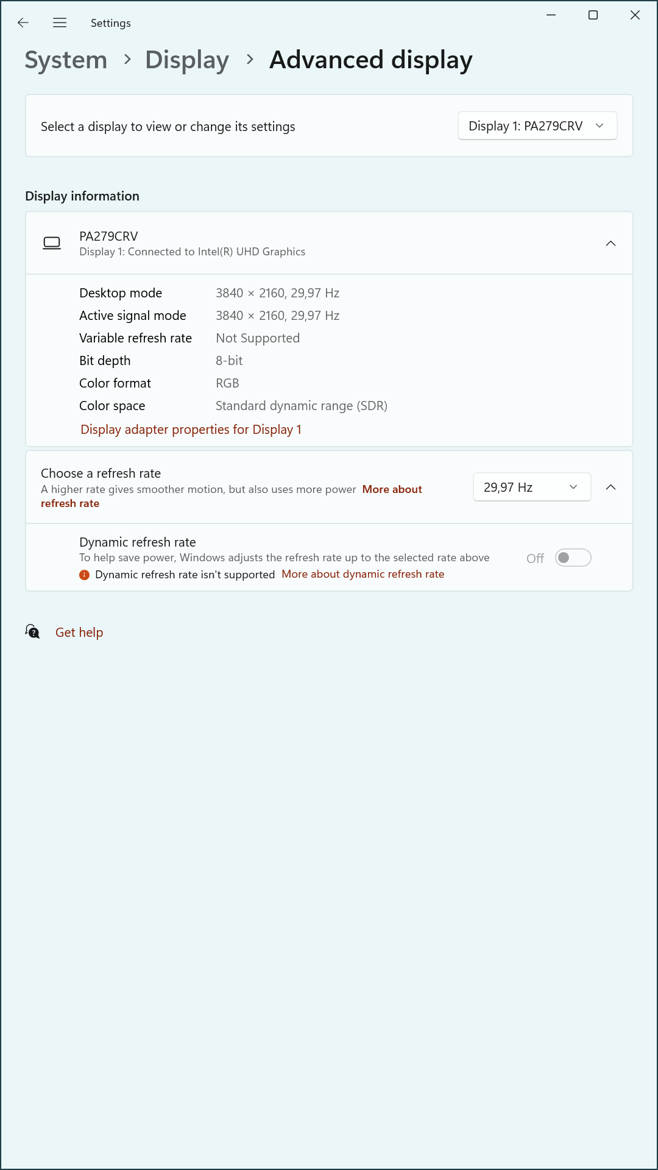Screen dimensions: 658x1170
Task: Click the Standard dynamic range (SDR) value
Action: click(x=302, y=406)
